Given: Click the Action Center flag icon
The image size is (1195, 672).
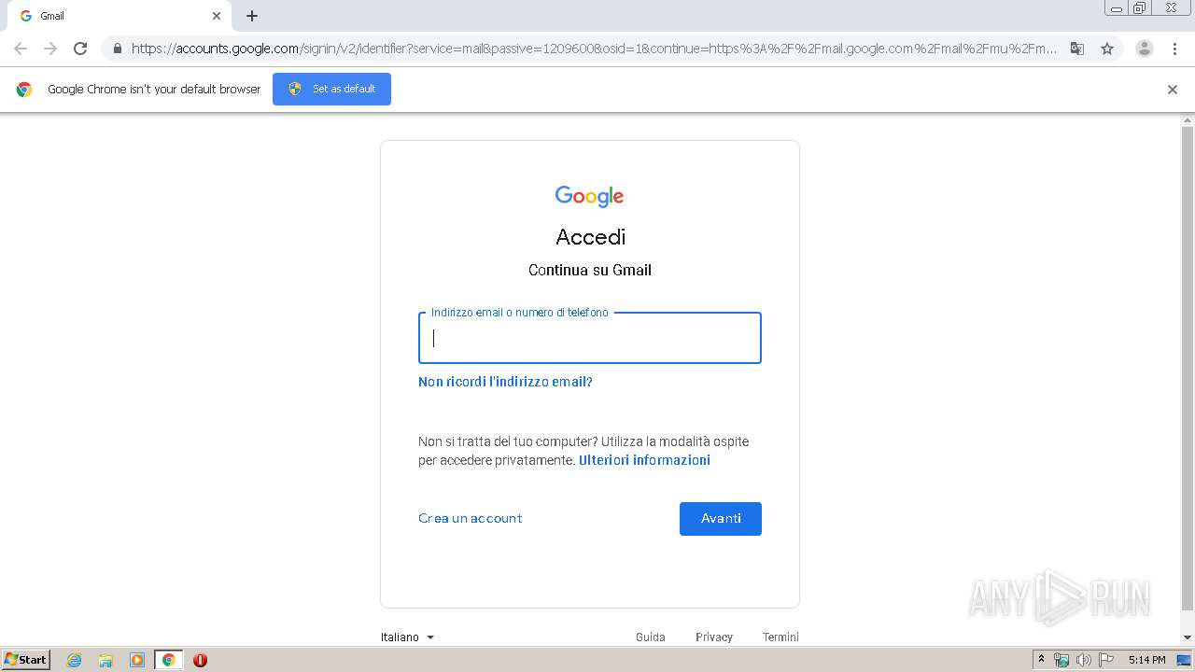Looking at the screenshot, I should point(1106,660).
